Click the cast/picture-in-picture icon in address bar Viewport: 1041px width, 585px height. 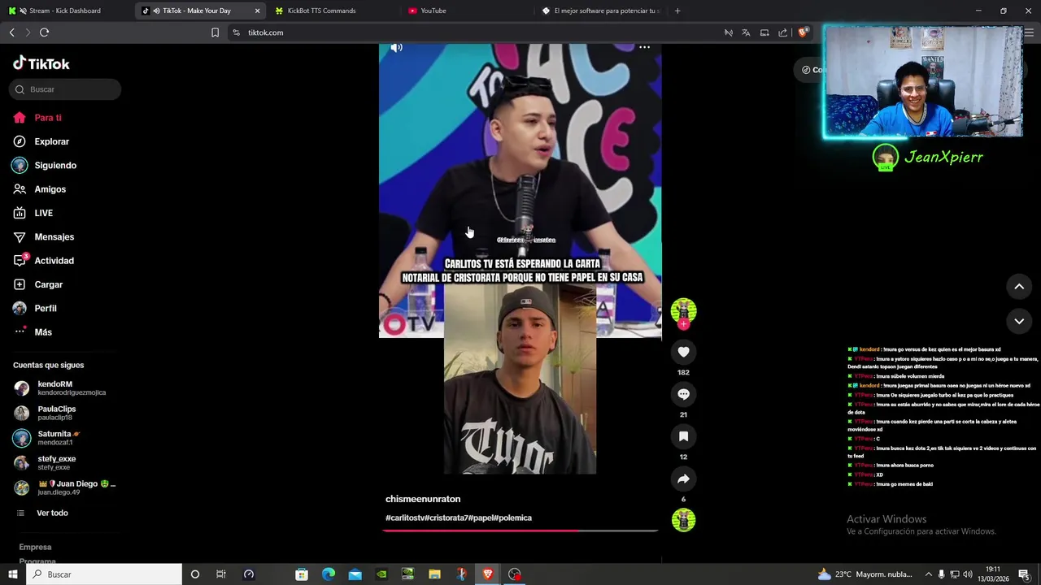(x=764, y=32)
